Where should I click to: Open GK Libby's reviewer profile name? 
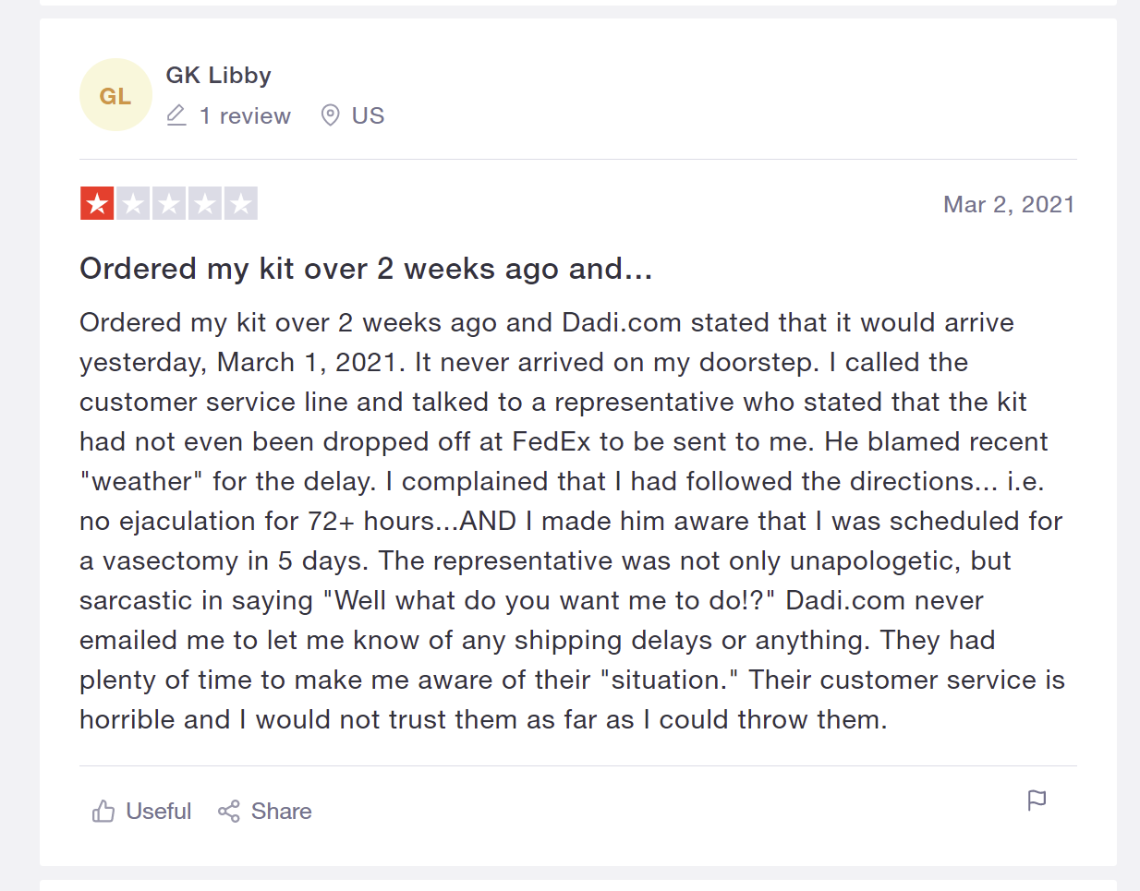click(x=218, y=76)
